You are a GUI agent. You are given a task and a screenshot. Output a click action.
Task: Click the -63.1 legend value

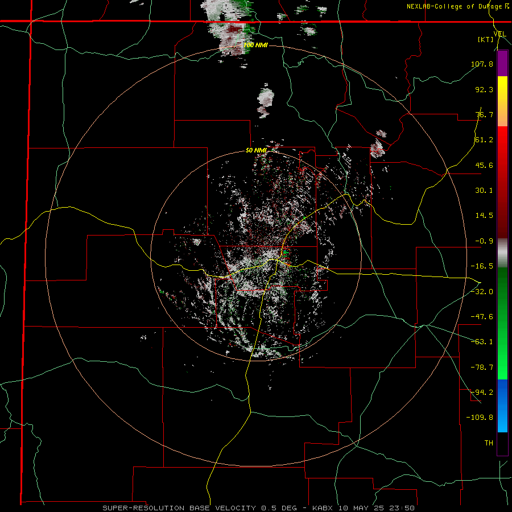click(482, 342)
